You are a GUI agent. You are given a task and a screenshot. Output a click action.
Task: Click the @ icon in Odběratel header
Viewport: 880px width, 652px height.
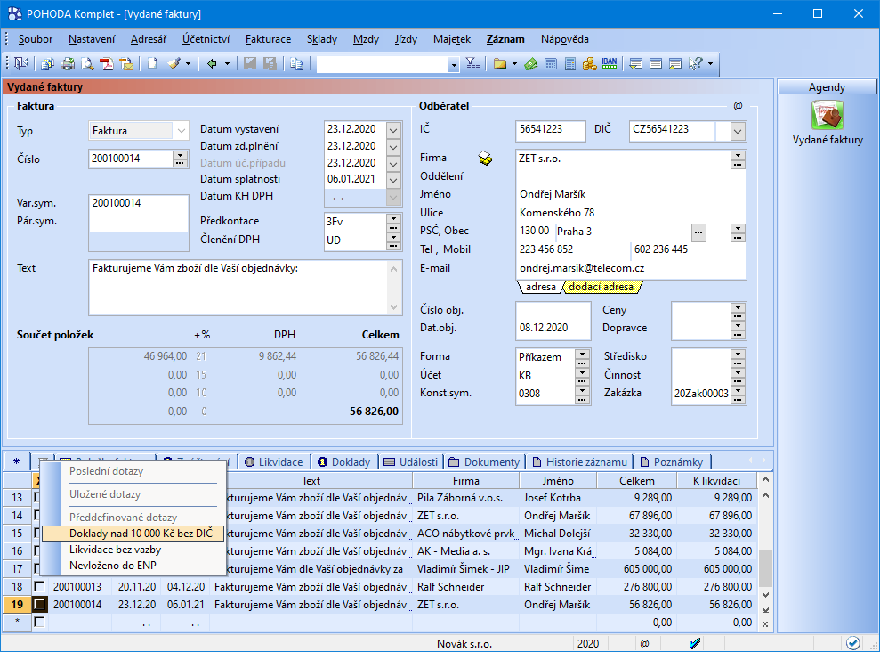738,106
